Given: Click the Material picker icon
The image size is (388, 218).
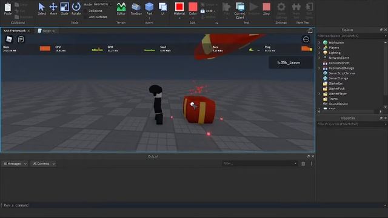Looking at the screenshot, I should click(x=179, y=7).
